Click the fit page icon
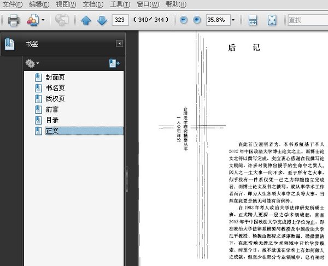The image size is (328, 266). [x=272, y=21]
